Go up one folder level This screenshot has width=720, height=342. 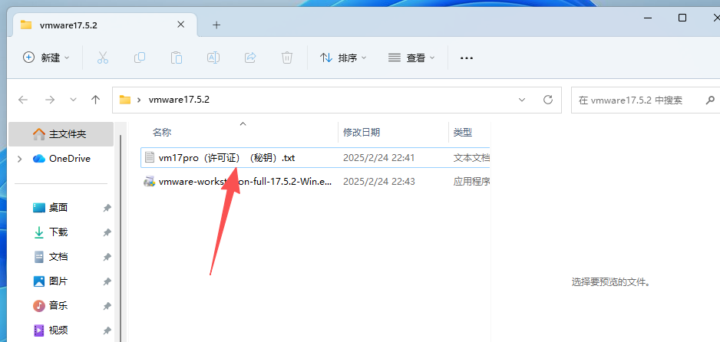(95, 100)
